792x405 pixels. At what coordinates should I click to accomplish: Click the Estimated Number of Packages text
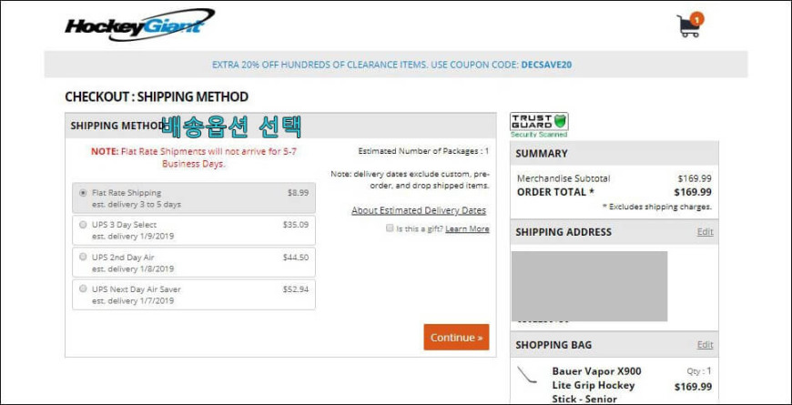pos(423,150)
